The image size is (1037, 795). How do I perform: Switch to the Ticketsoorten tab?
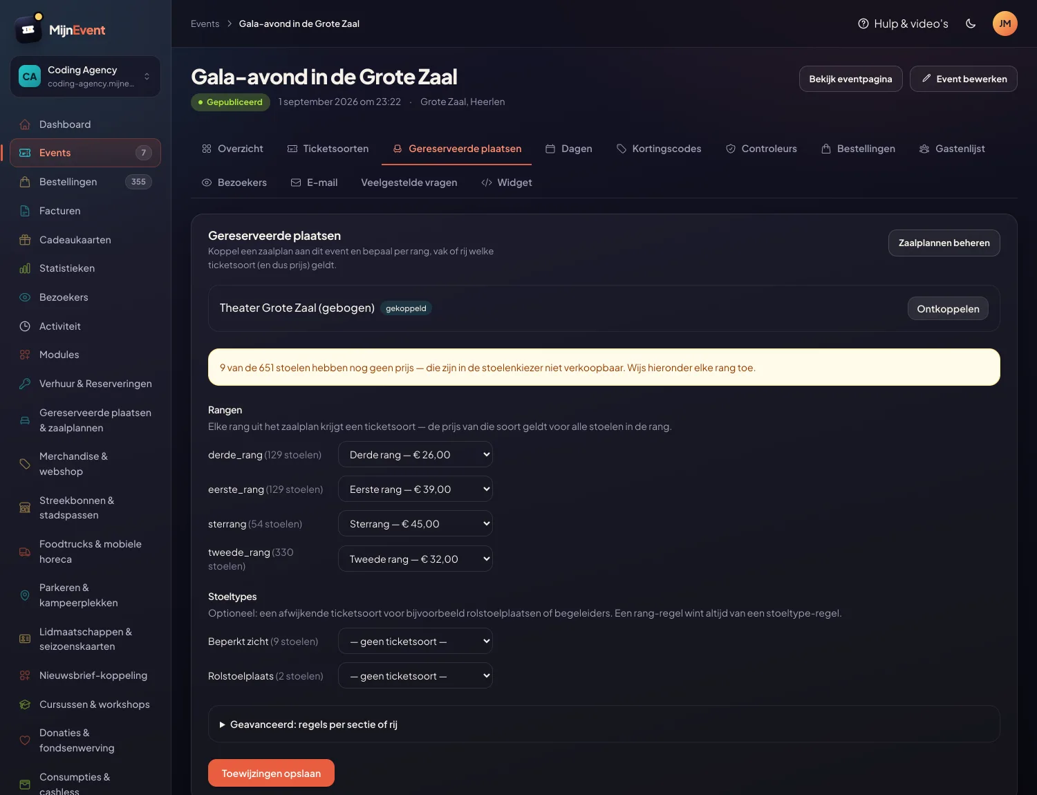pyautogui.click(x=328, y=149)
